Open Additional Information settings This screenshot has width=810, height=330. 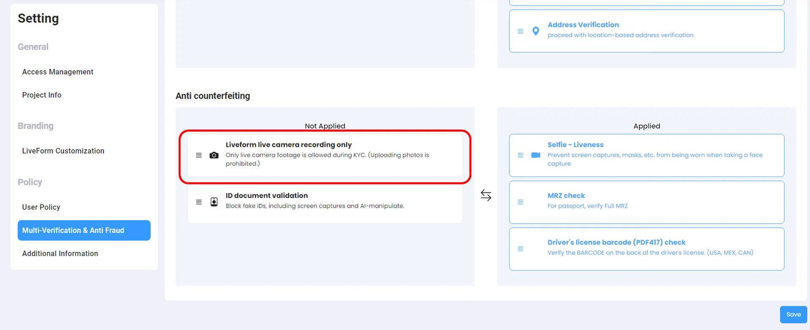60,254
